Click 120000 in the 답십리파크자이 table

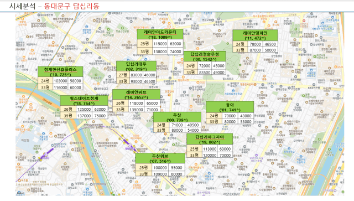click(210, 155)
